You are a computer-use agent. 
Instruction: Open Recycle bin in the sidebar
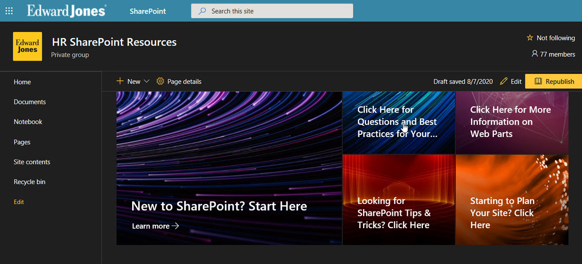pos(30,182)
